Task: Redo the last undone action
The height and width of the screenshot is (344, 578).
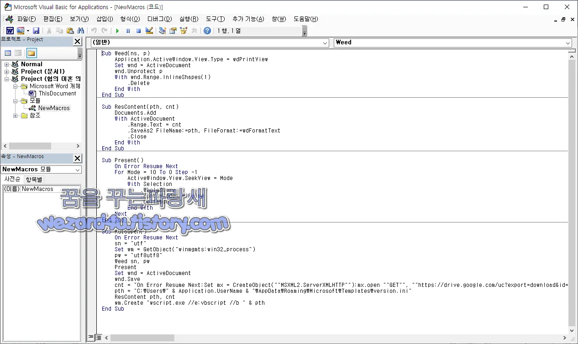Action: 105,31
